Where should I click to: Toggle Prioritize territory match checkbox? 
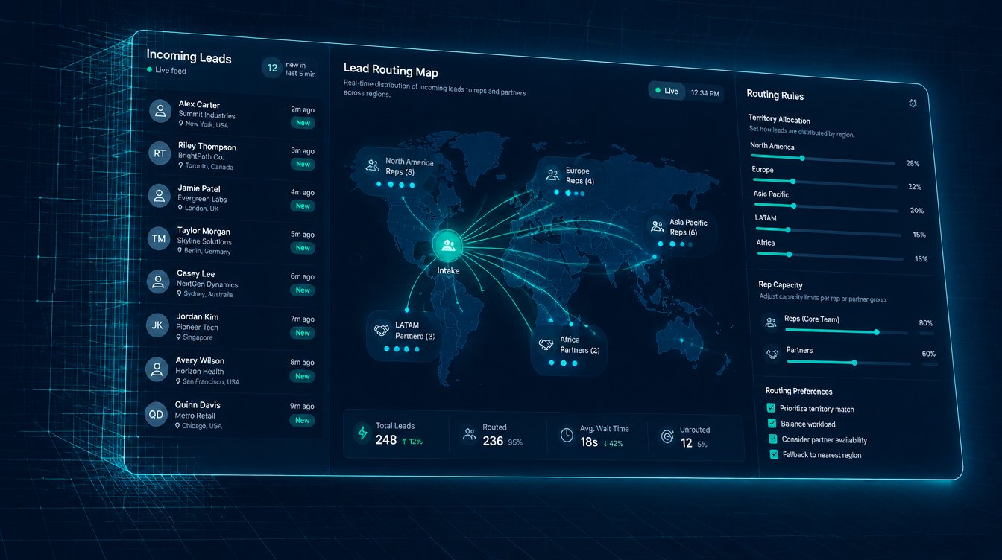click(x=771, y=408)
